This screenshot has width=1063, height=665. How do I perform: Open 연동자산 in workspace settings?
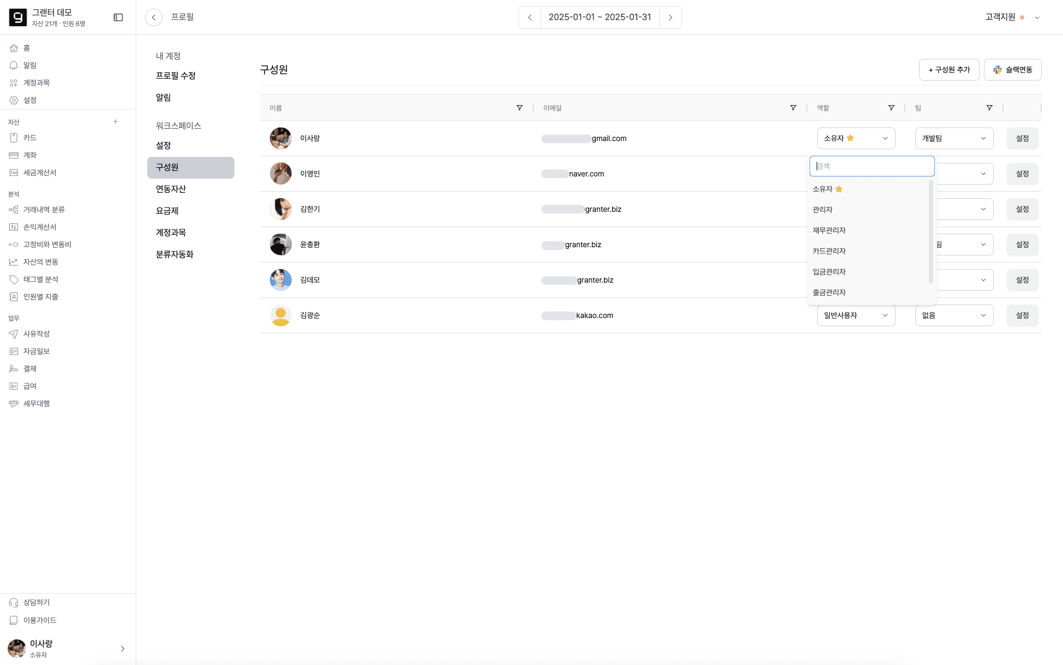point(171,189)
